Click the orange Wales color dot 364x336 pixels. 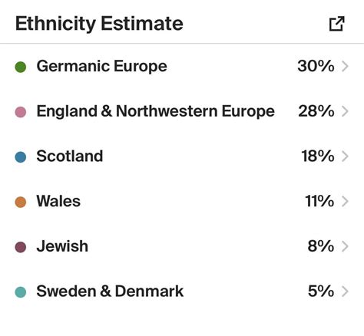[21, 202]
